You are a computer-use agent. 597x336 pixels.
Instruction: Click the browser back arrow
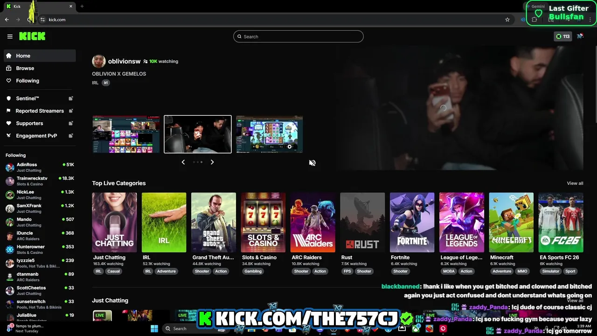(x=7, y=20)
